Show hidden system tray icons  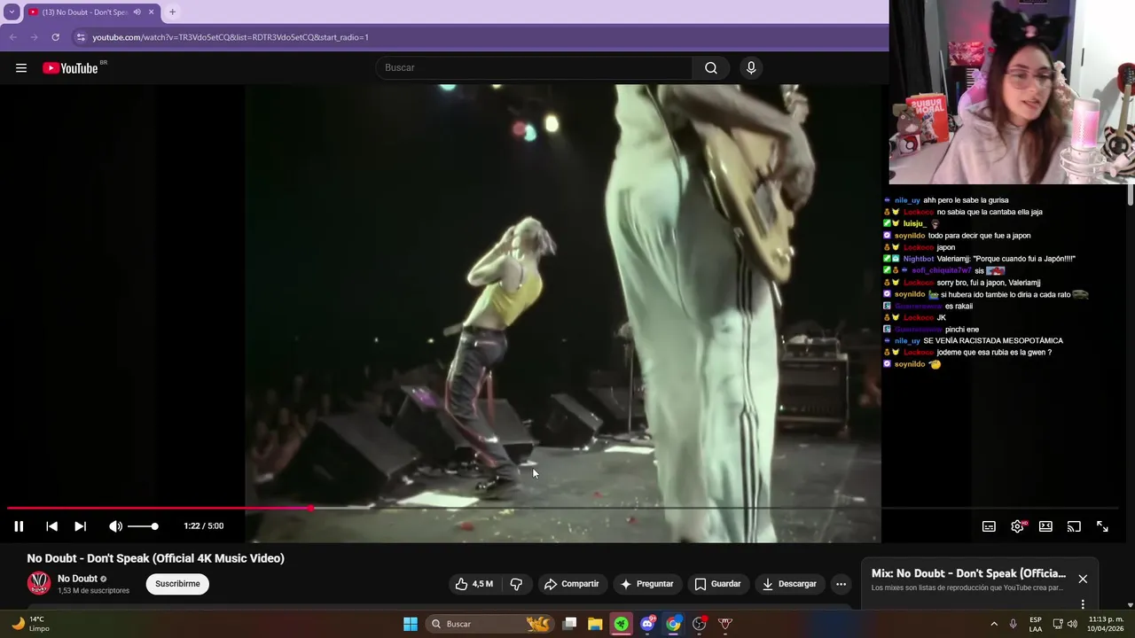[994, 624]
